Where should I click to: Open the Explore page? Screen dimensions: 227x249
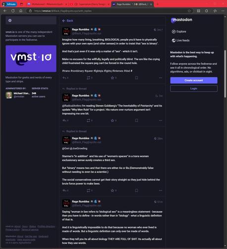click(179, 32)
